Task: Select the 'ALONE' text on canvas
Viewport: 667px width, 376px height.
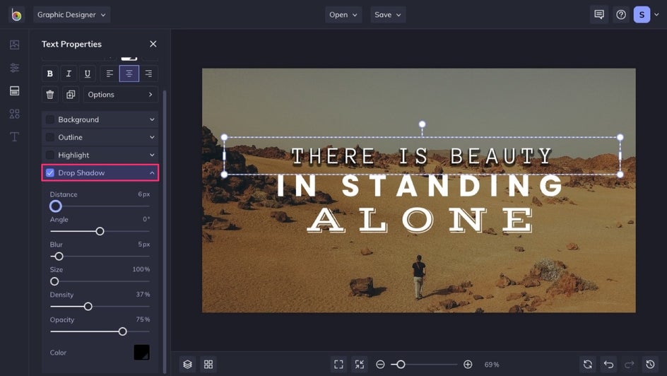Action: 420,220
